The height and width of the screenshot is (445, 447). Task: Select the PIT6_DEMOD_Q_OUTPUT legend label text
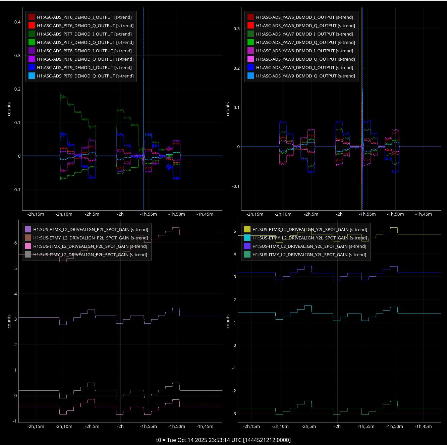tap(85, 25)
